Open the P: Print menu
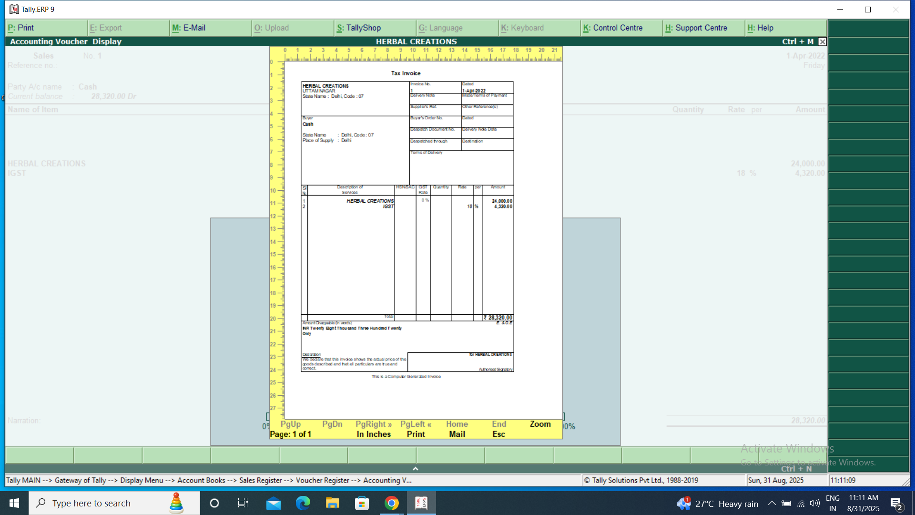This screenshot has width=915, height=515. (21, 28)
